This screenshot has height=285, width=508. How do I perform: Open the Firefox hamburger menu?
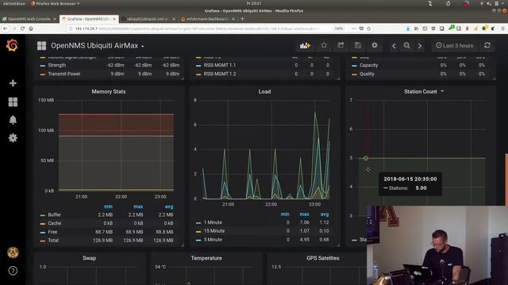tap(502, 28)
